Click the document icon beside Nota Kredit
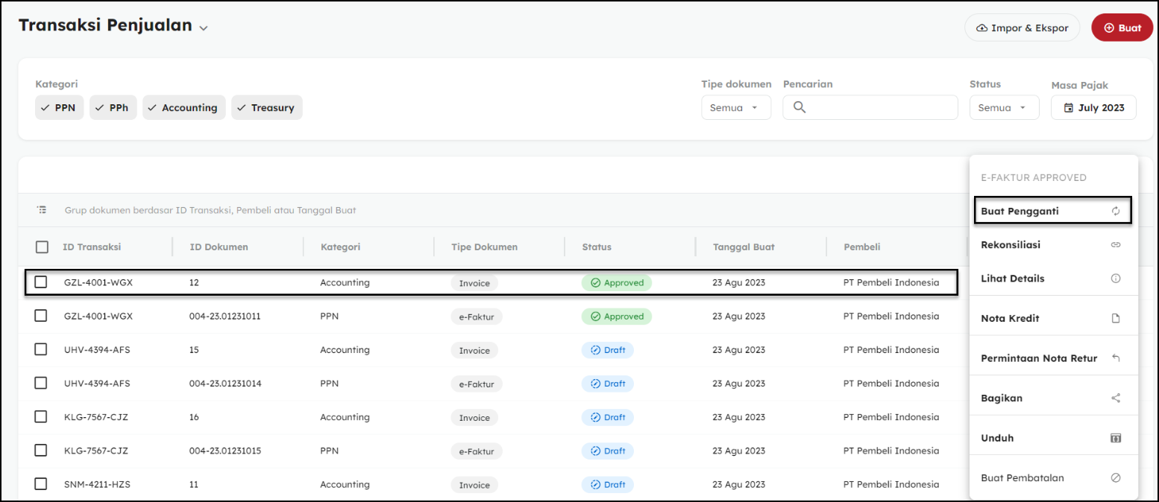 (x=1116, y=318)
